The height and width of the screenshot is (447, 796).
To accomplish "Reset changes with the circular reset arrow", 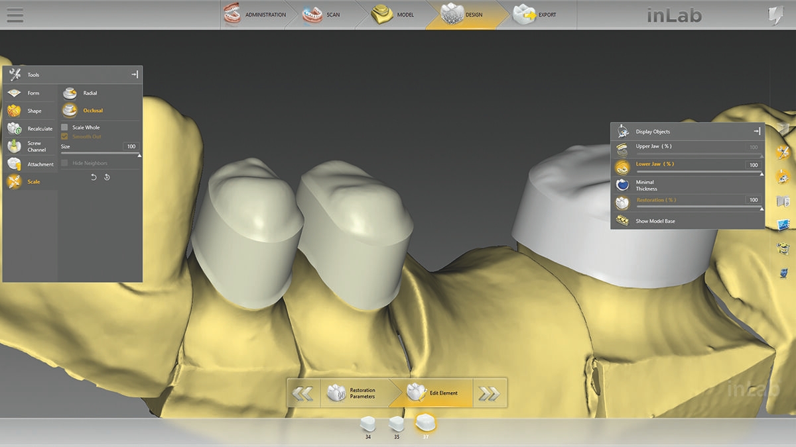I will [107, 177].
